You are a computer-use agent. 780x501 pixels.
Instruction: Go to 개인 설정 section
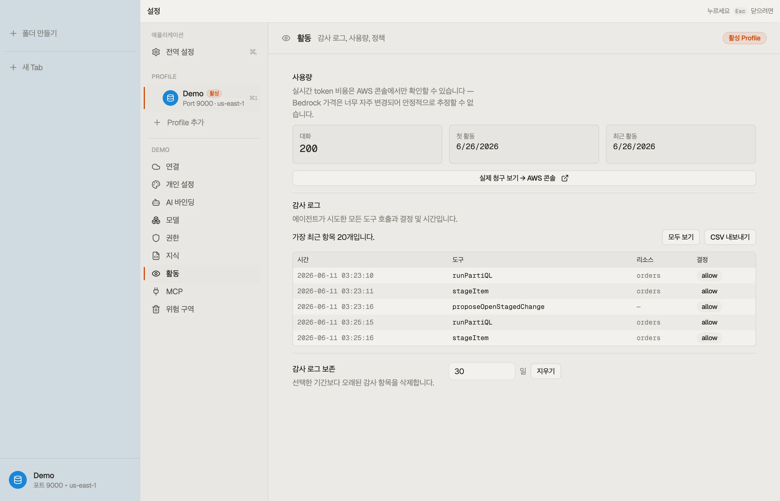point(204,185)
